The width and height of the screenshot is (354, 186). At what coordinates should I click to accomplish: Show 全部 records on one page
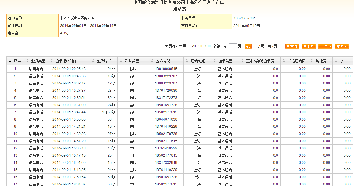[x=216, y=46]
